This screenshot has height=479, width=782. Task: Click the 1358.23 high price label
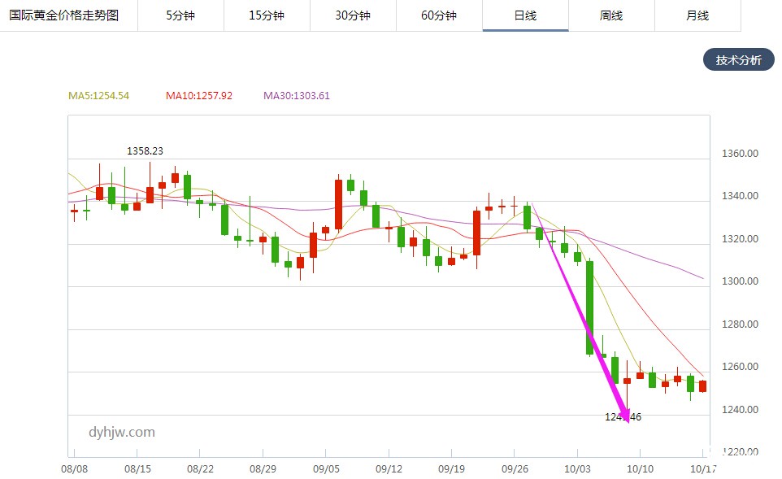(x=145, y=151)
